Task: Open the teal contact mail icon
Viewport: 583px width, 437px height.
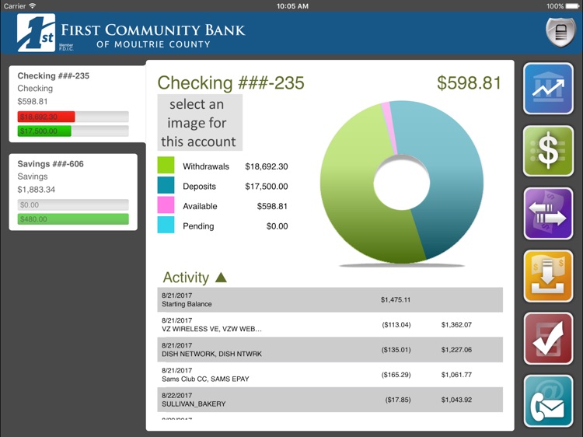Action: [548, 401]
